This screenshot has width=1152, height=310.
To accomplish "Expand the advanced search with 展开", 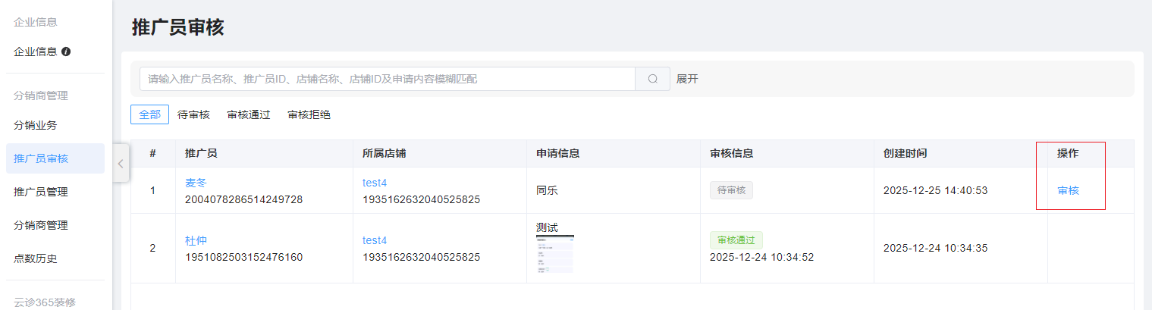I will coord(687,79).
